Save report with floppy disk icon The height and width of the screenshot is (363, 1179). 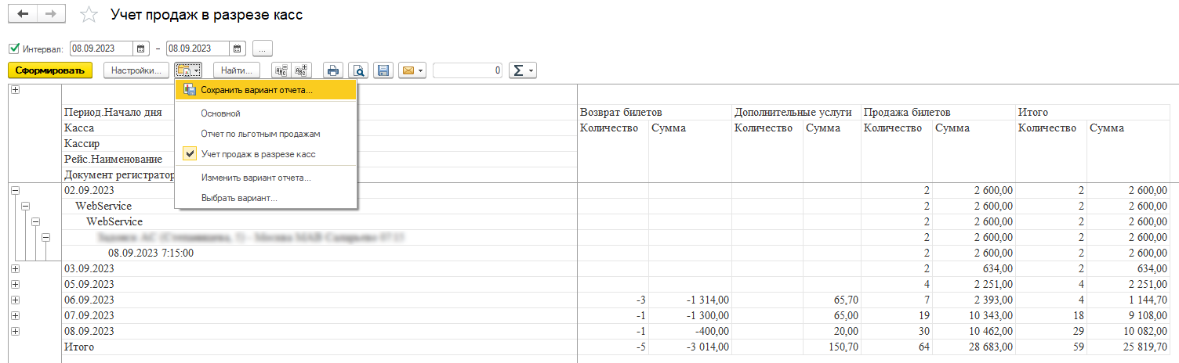383,70
